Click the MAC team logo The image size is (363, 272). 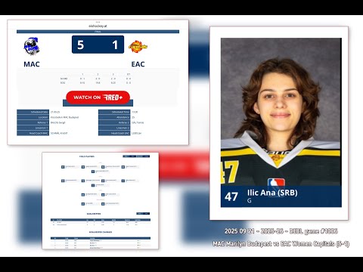point(32,46)
